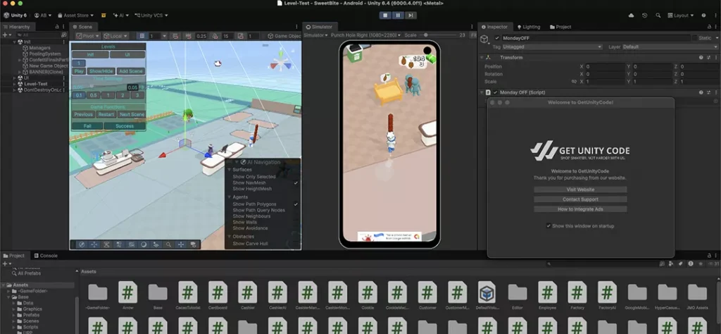Toggle constrained proportions link for Scale
This screenshot has height=334, width=721.
click(x=574, y=82)
